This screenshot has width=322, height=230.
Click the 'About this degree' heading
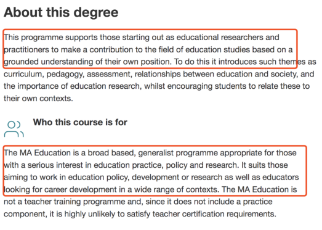point(61,12)
